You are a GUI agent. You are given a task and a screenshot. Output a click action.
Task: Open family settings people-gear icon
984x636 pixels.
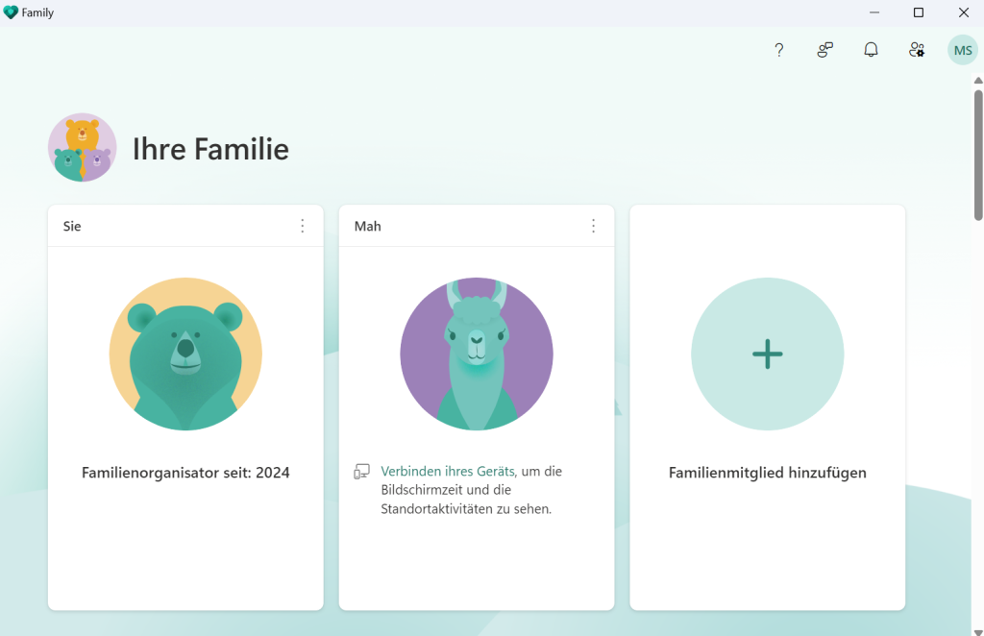tap(917, 50)
